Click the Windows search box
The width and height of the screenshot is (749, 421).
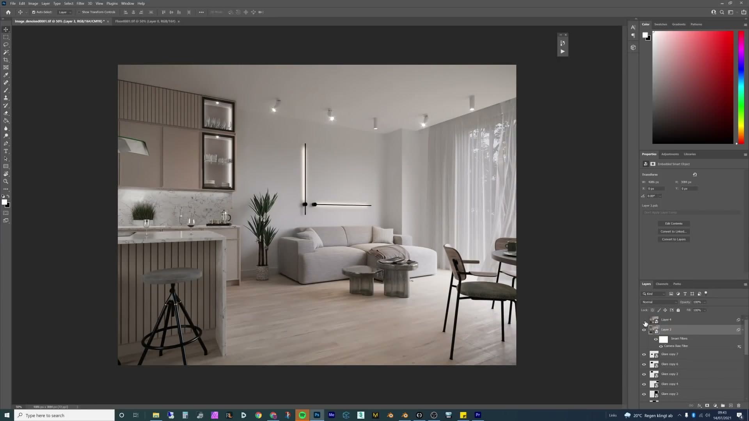point(65,415)
